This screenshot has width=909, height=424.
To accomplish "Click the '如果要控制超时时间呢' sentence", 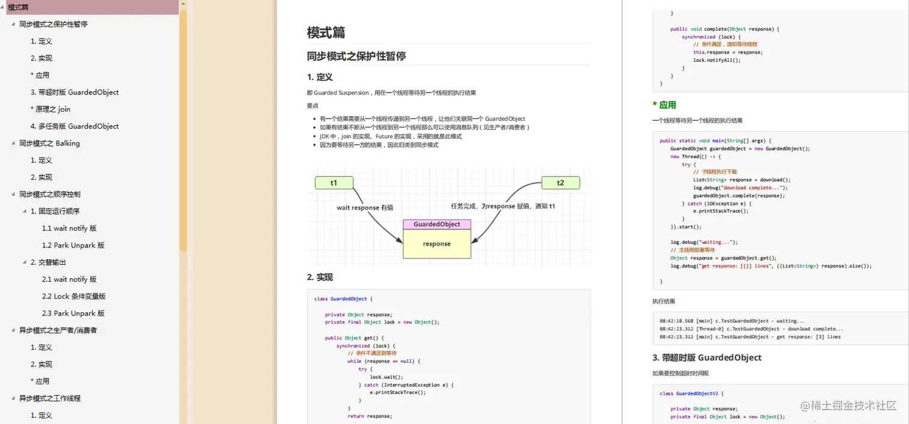I will [x=681, y=373].
